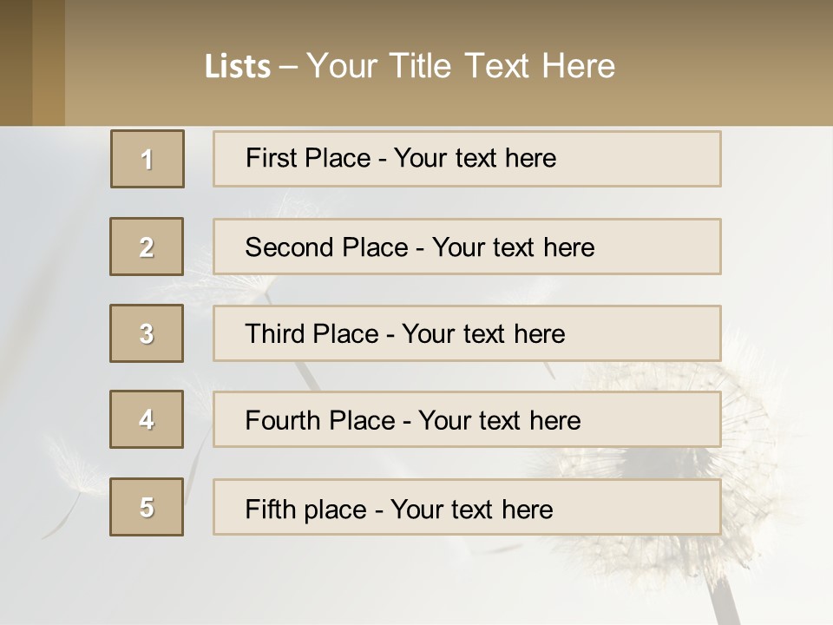Screen dimensions: 833x625
Task: Select the number 2 box
Action: coord(147,247)
